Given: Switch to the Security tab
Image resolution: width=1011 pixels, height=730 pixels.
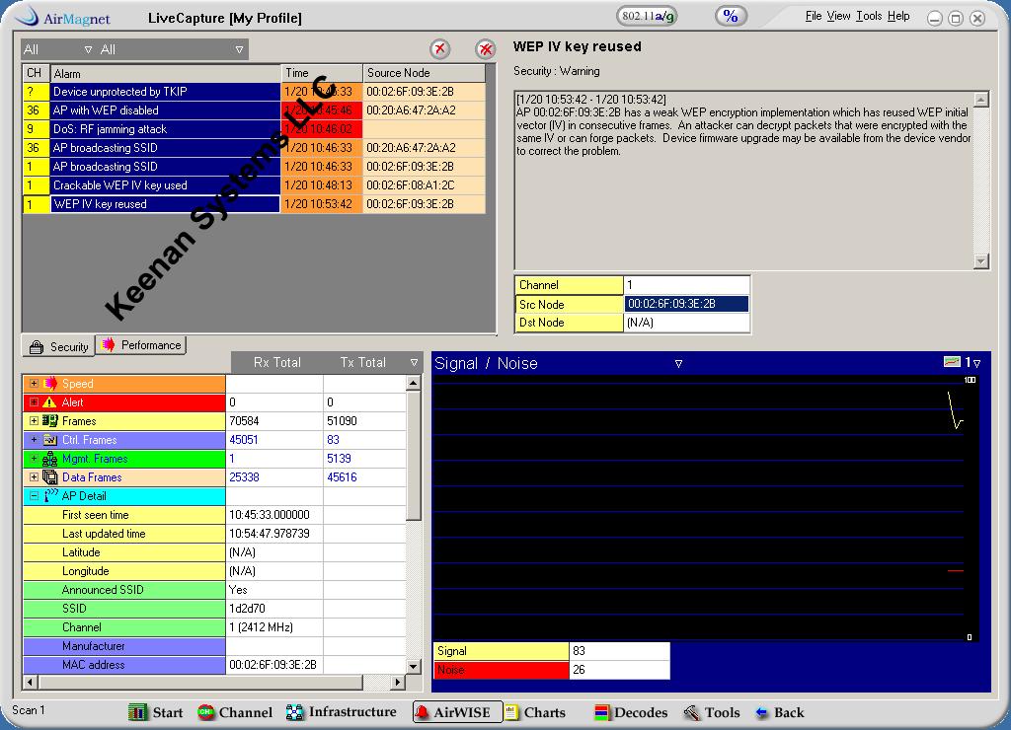Looking at the screenshot, I should click(x=58, y=346).
